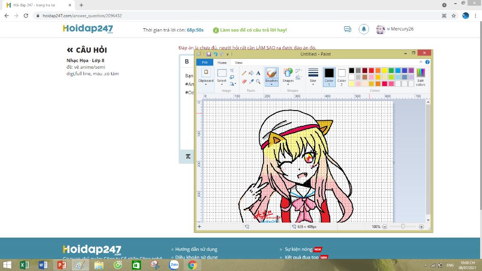
Task: Click the pi formula icon in editor
Action: click(x=188, y=156)
